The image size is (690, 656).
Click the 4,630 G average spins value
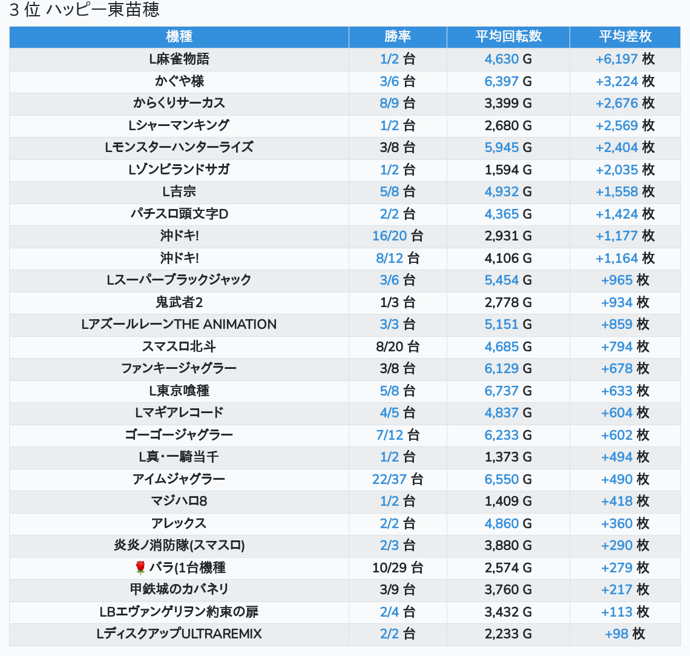coord(508,59)
